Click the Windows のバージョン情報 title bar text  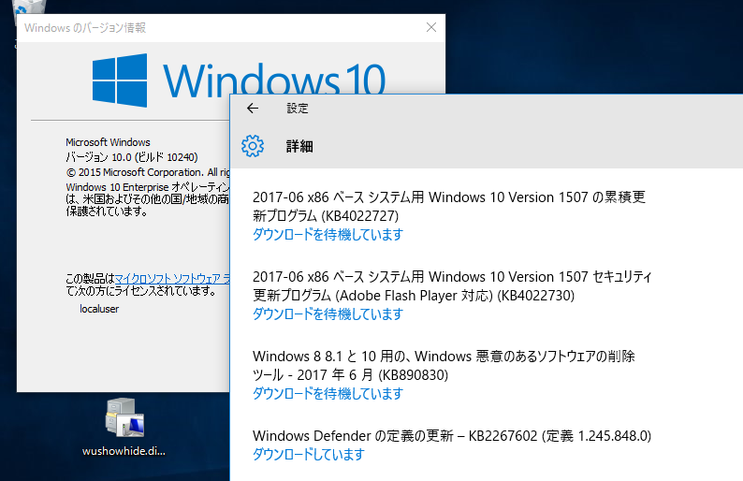click(85, 28)
